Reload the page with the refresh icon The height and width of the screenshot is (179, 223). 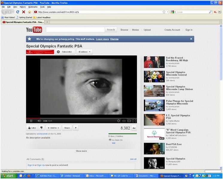[x=18, y=12]
